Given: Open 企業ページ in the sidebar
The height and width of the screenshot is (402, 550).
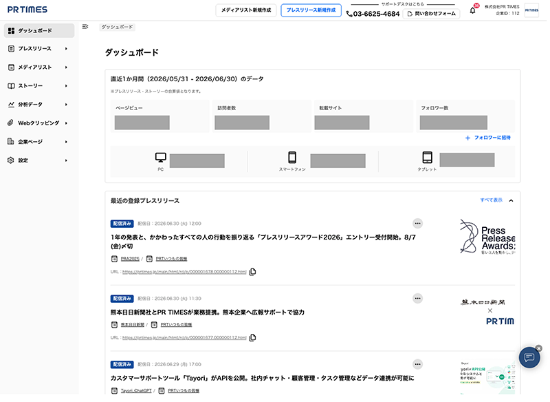Looking at the screenshot, I should click(39, 142).
